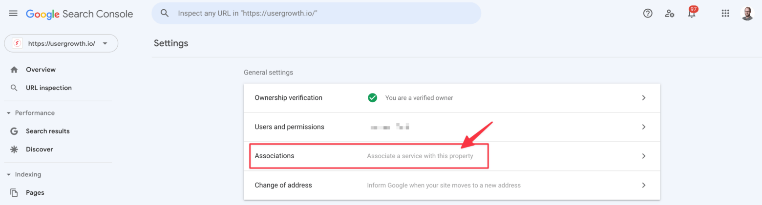Open the Ownership verification row
Screen dimensions: 762x205
pyautogui.click(x=452, y=98)
